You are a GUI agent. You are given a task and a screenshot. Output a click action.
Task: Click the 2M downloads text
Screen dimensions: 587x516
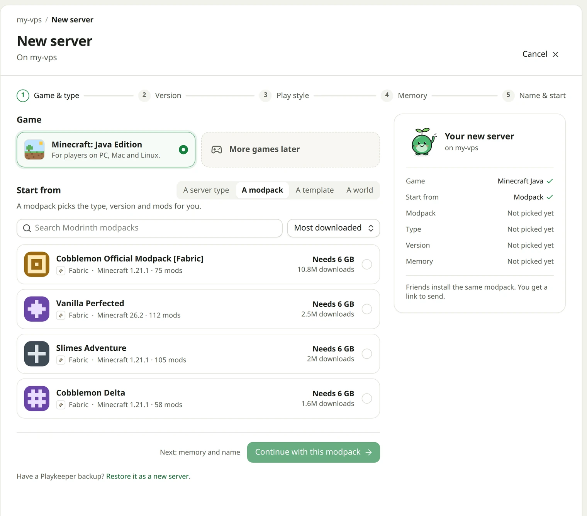point(331,359)
